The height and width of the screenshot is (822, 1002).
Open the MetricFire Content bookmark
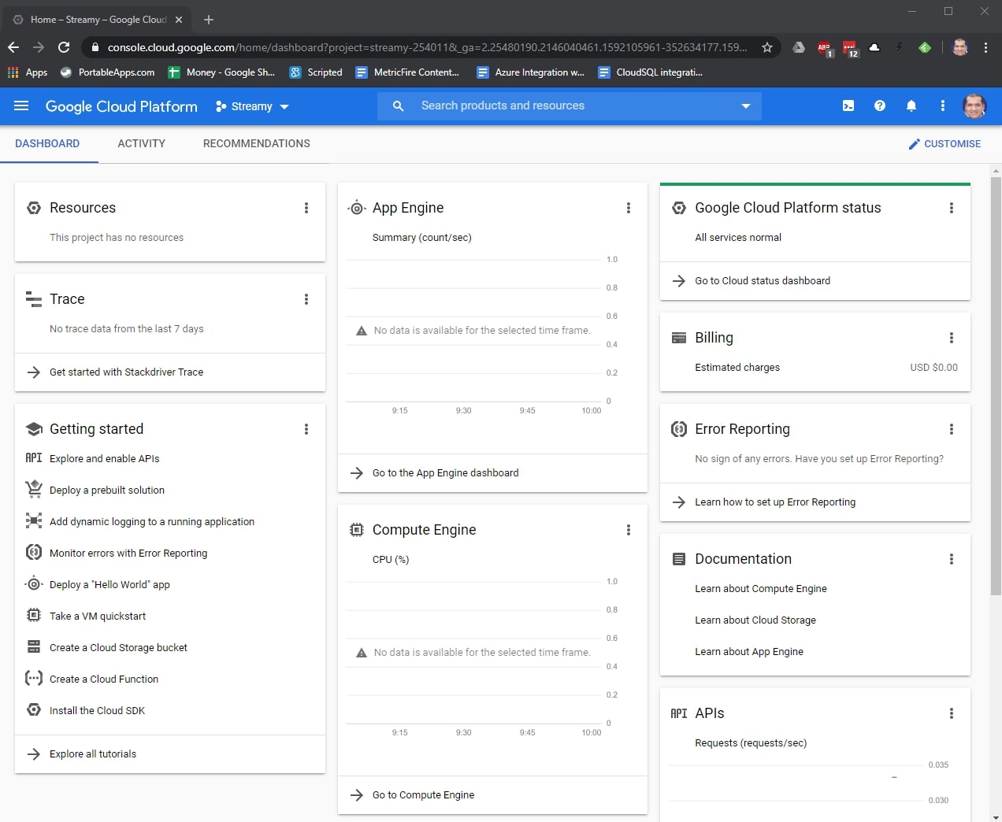[407, 72]
